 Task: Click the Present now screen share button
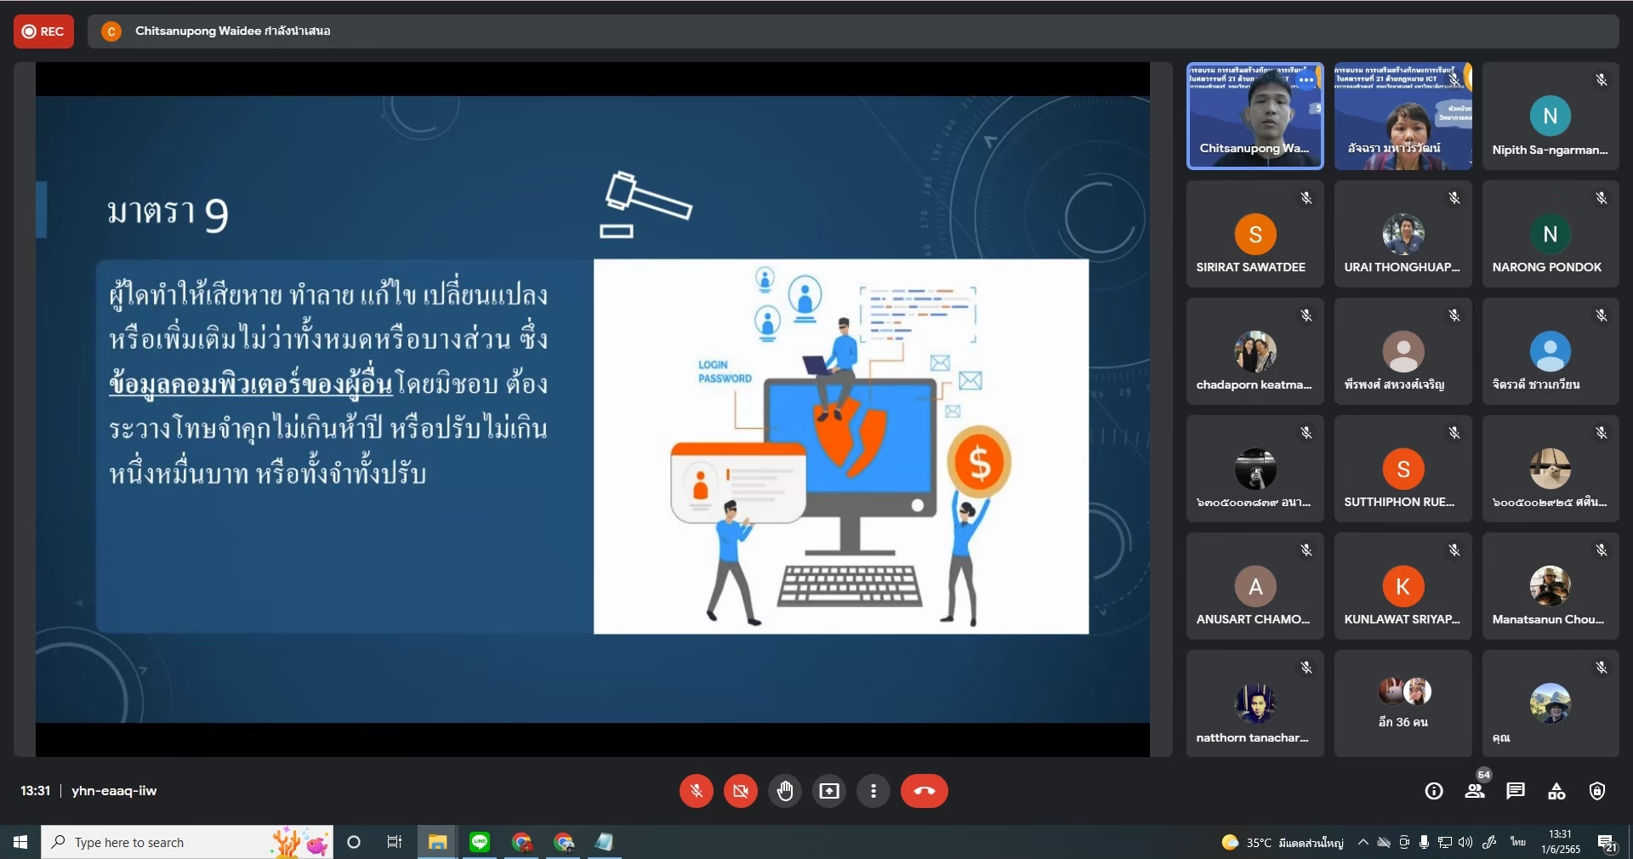[829, 791]
